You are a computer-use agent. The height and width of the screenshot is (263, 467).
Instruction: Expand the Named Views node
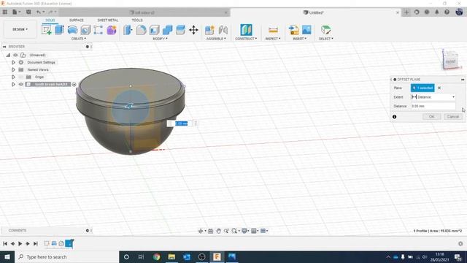click(13, 70)
